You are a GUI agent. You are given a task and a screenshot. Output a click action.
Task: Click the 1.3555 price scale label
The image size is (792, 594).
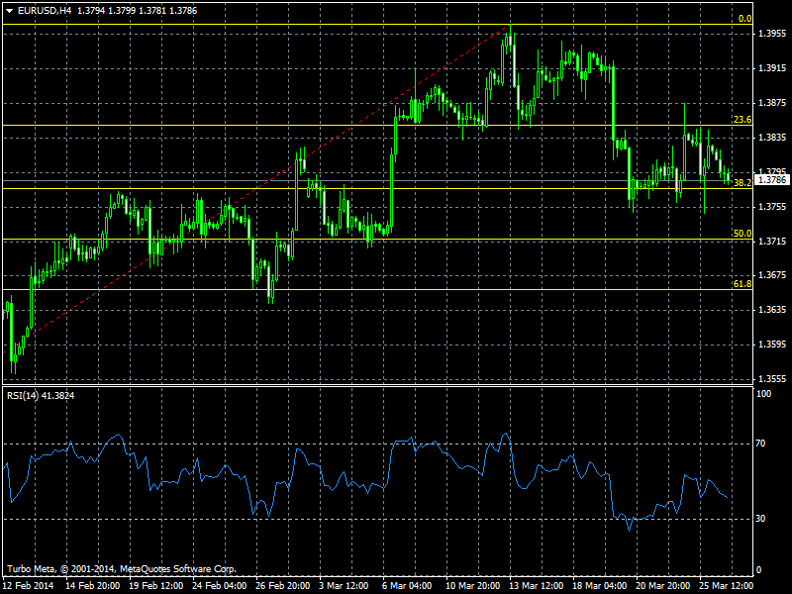772,379
